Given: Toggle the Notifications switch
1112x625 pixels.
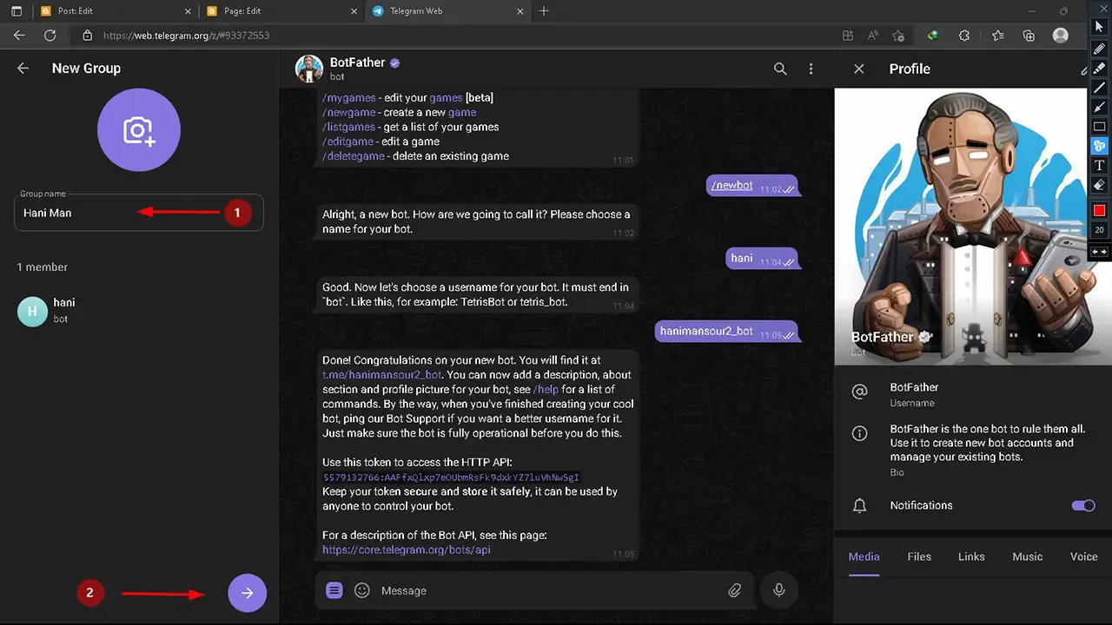Looking at the screenshot, I should tap(1083, 505).
